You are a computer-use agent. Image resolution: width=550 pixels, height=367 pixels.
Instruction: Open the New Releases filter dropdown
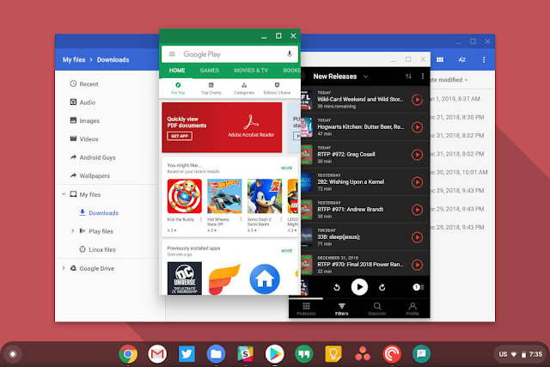365,76
